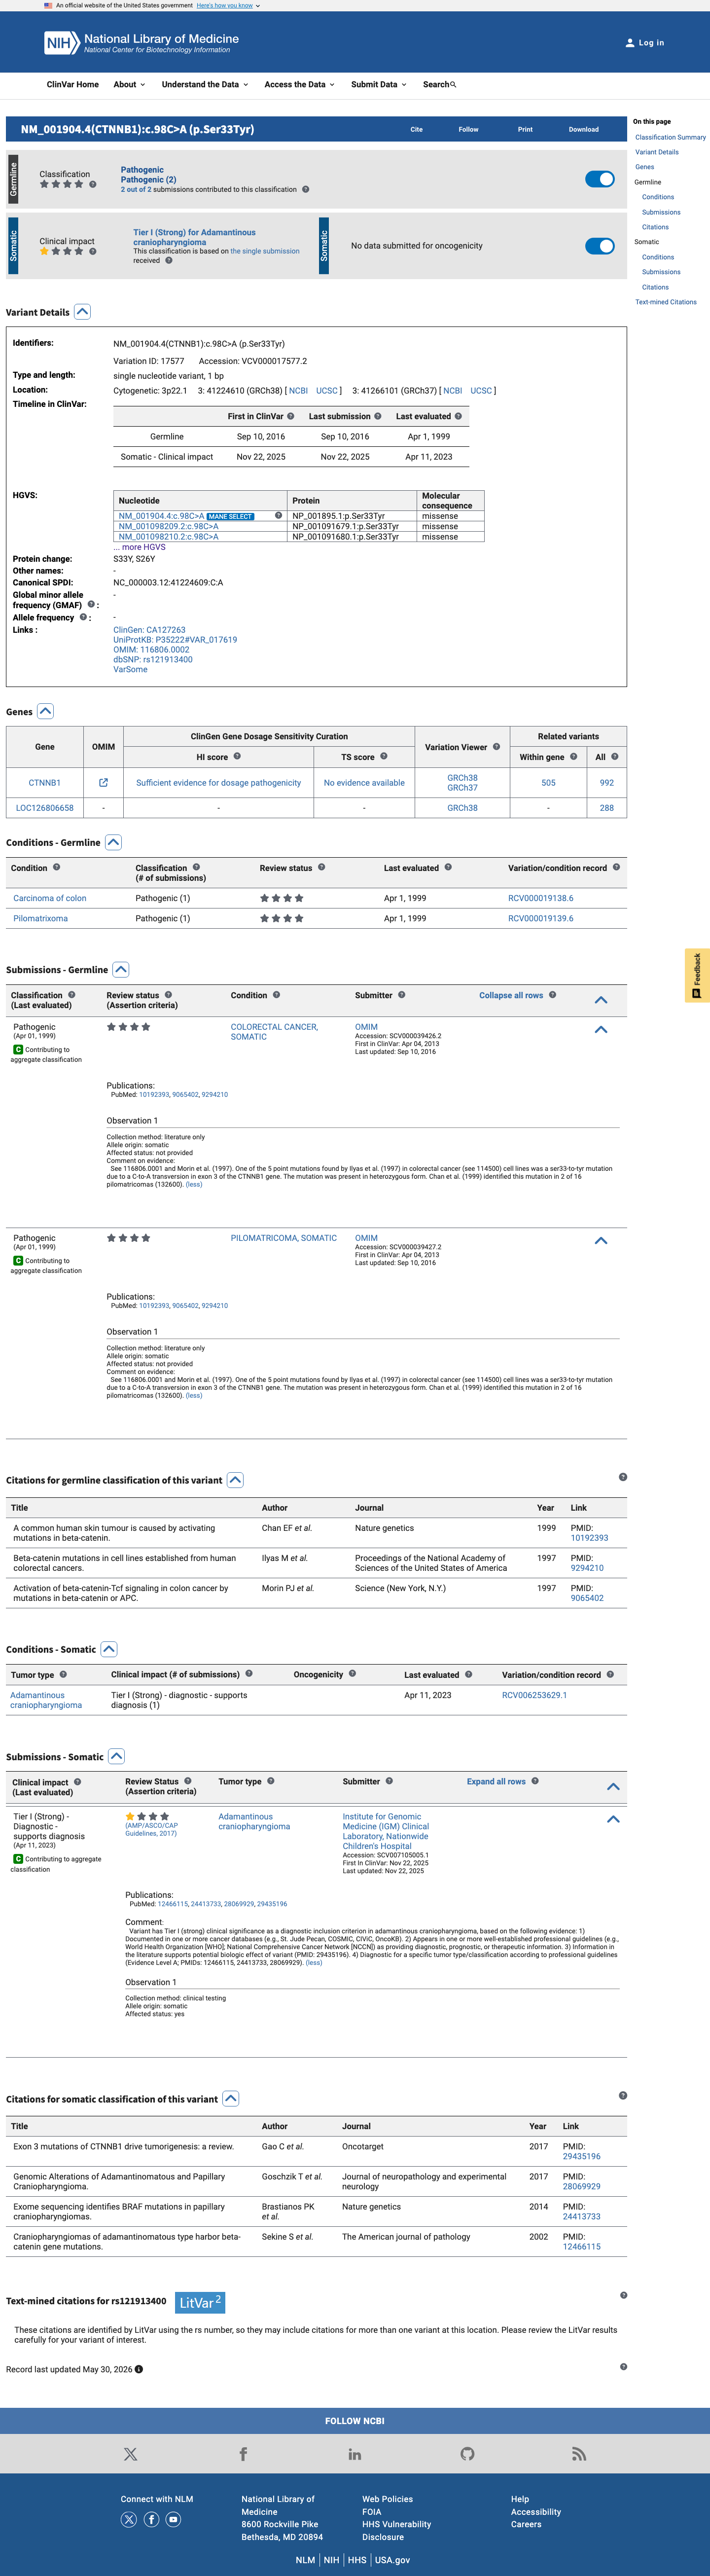Click the Follow button

point(468,130)
